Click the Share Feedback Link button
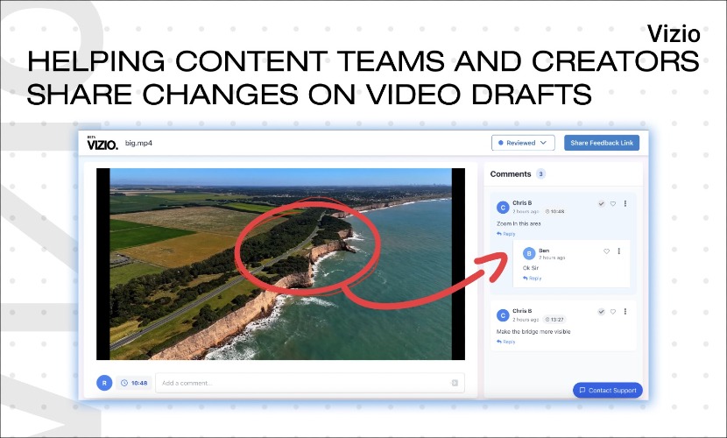Image resolution: width=727 pixels, height=438 pixels. (602, 143)
